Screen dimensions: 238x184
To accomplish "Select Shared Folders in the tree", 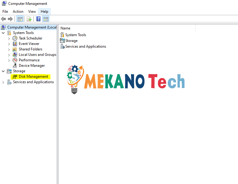I will [x=30, y=49].
